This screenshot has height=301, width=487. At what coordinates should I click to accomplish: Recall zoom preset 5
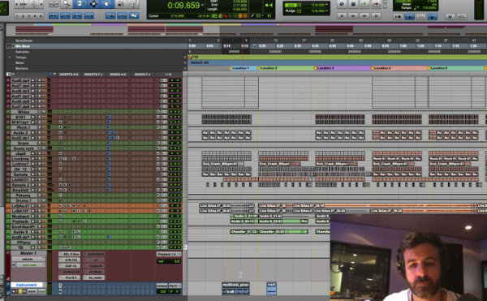(40, 15)
